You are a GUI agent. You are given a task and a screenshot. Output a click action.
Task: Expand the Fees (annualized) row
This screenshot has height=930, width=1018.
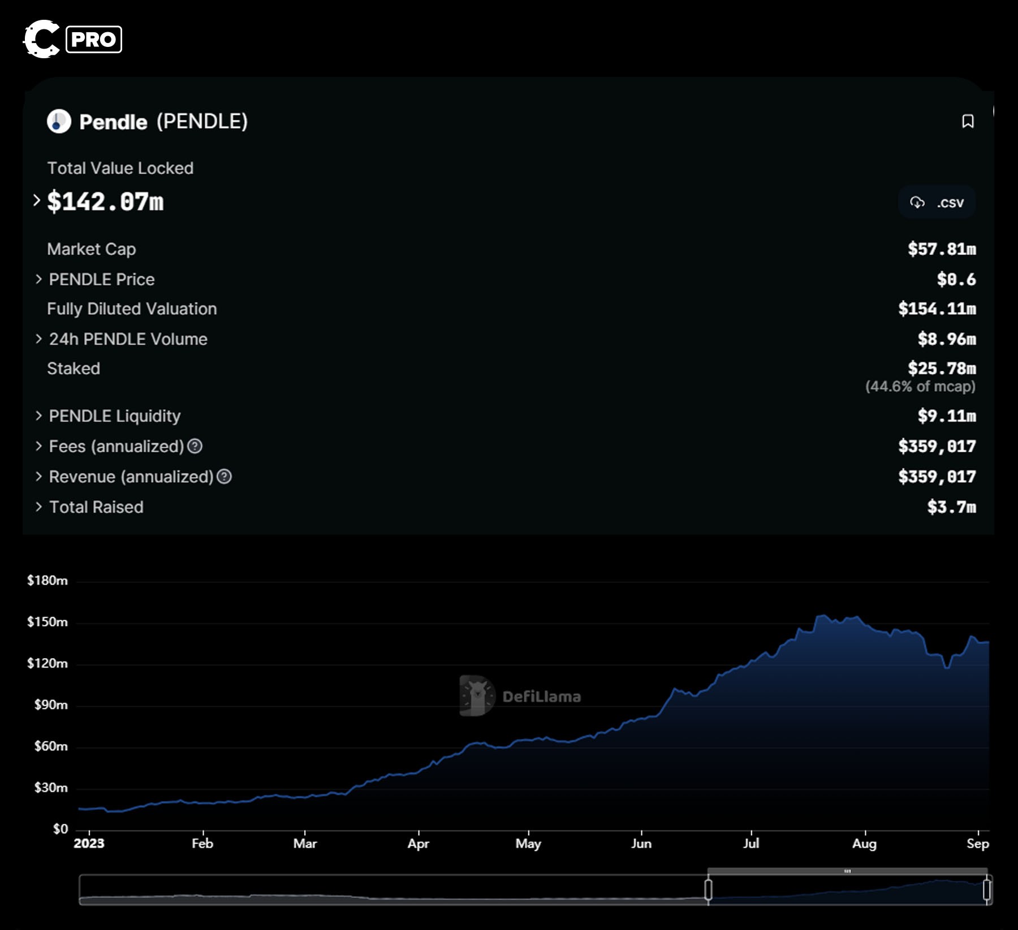point(38,447)
